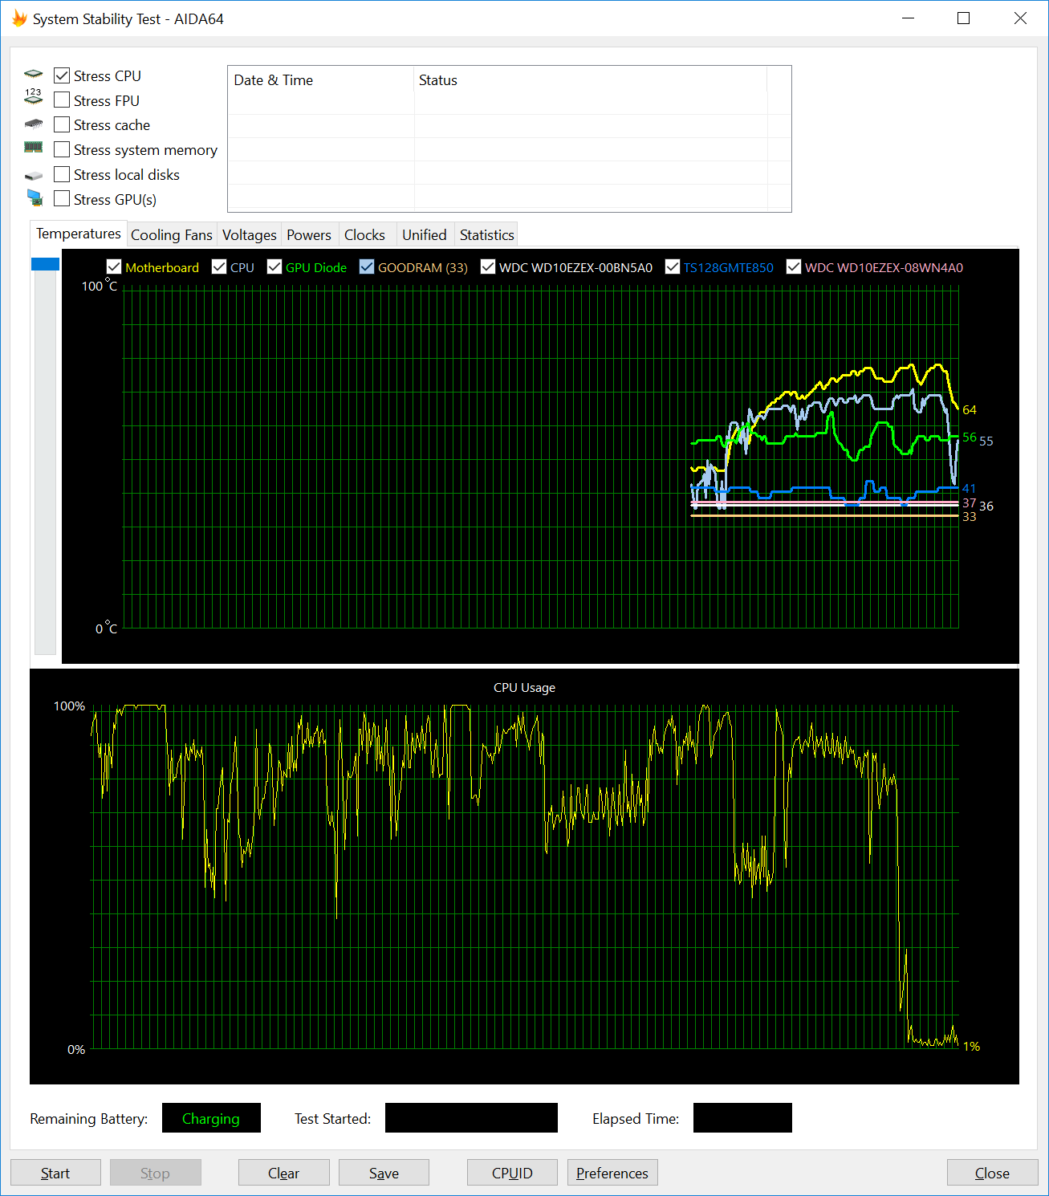Tick the Stress system memory checkbox
This screenshot has height=1196, width=1049.
coord(62,149)
